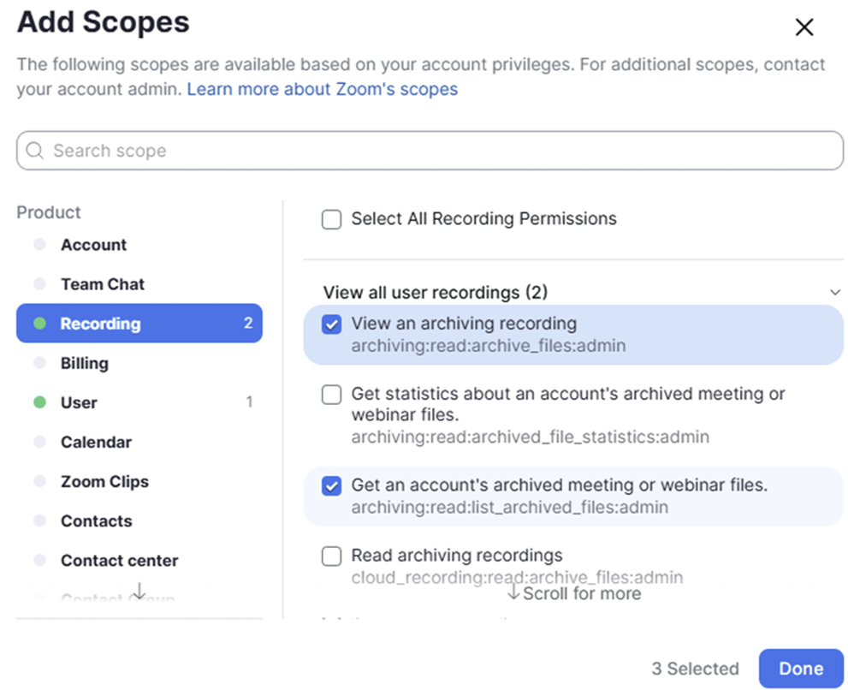Click the Scroll for more arrow
The image size is (848, 690).
513,593
